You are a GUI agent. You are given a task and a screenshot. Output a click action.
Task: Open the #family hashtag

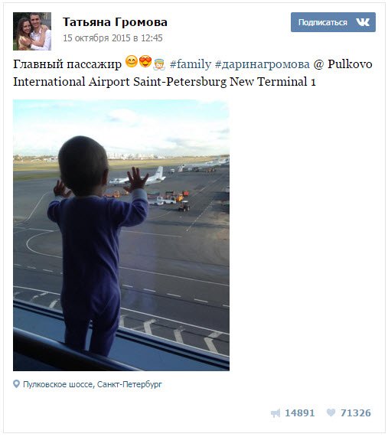[x=191, y=64]
